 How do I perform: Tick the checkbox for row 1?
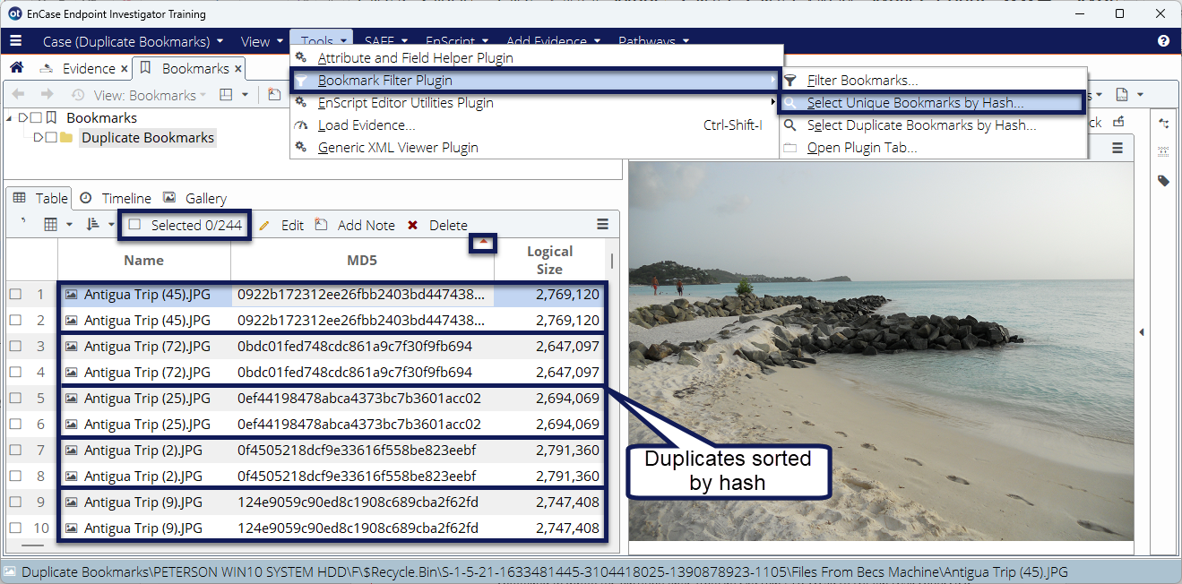[15, 295]
